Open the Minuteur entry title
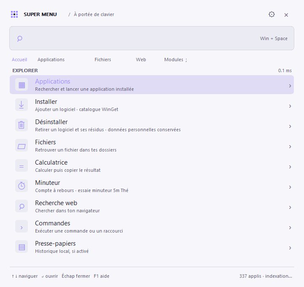304x287 pixels. pyautogui.click(x=47, y=183)
